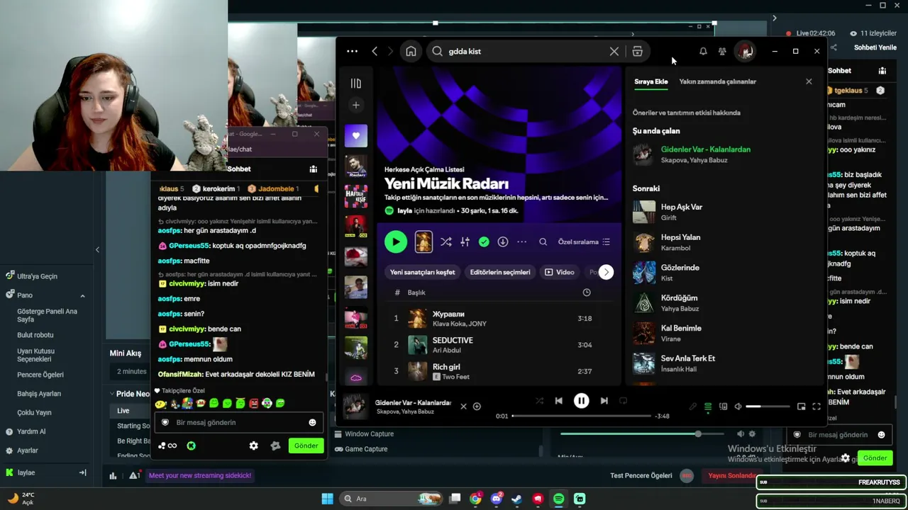Open Connect to a device menu
Screen dimensions: 908x510
[724, 407]
